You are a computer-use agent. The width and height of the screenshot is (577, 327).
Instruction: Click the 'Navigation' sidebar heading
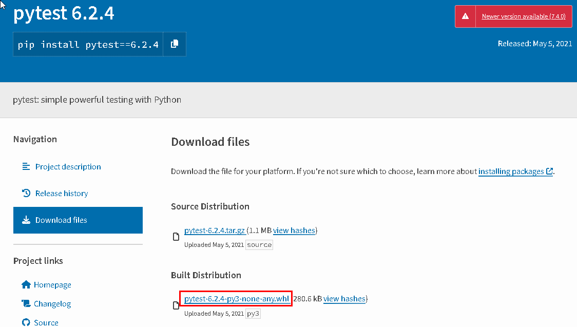35,139
